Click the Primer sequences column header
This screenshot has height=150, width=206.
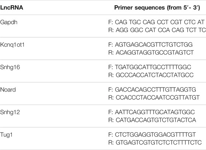point(157,8)
